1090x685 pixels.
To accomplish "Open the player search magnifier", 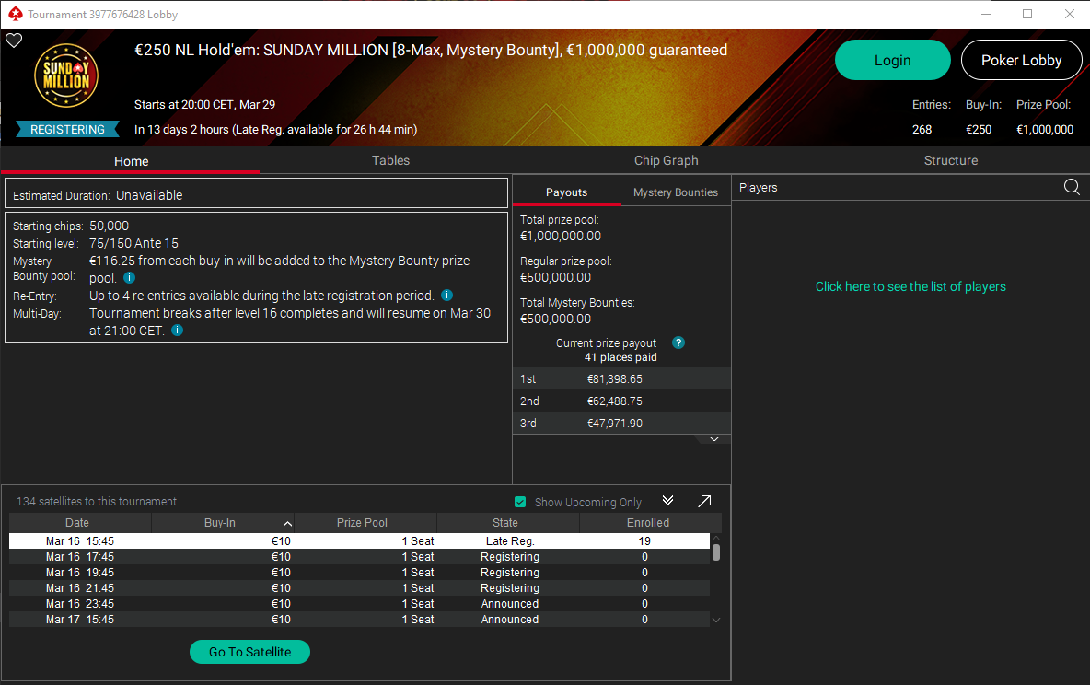I will point(1072,187).
